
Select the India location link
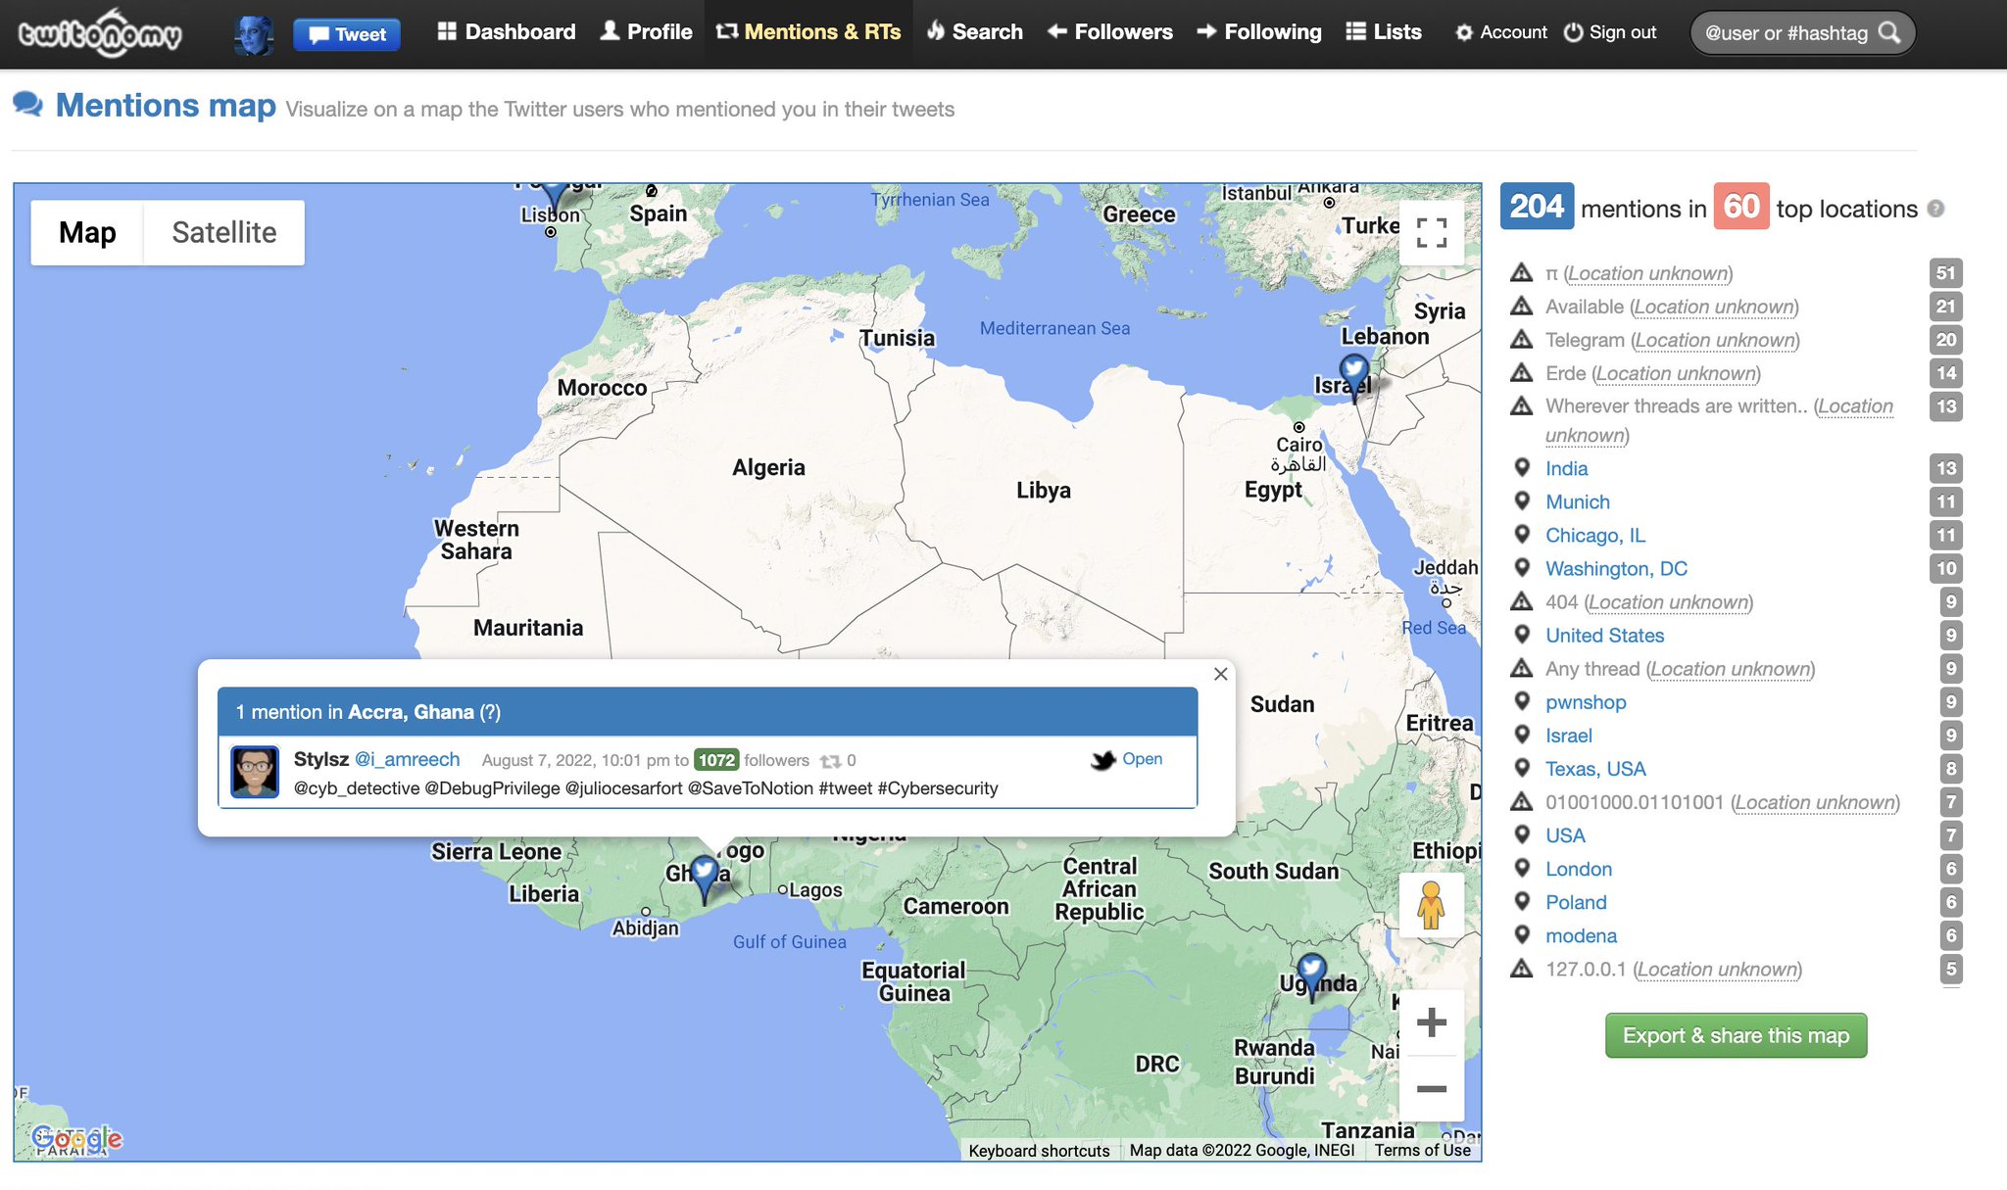1565,468
